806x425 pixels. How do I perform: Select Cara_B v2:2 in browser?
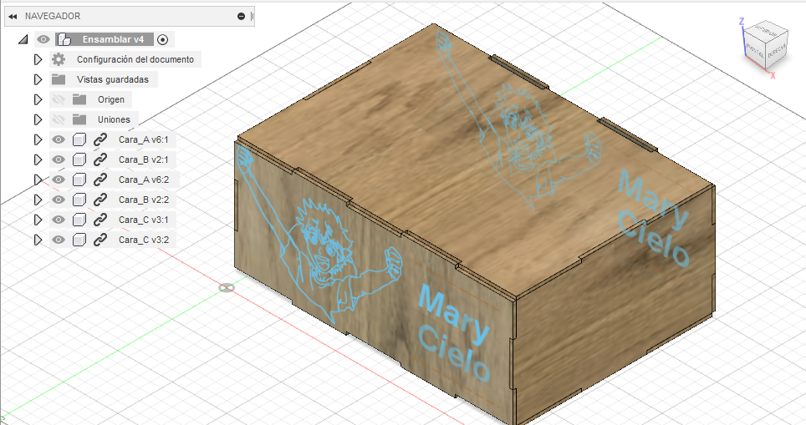click(144, 200)
